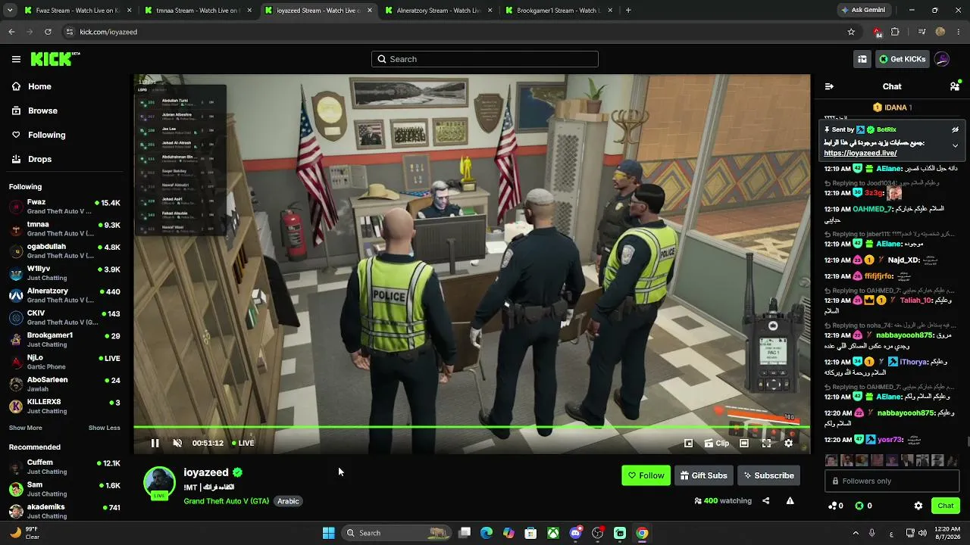
Task: Open the Kick hamburger sidebar menu
Action: (16, 59)
